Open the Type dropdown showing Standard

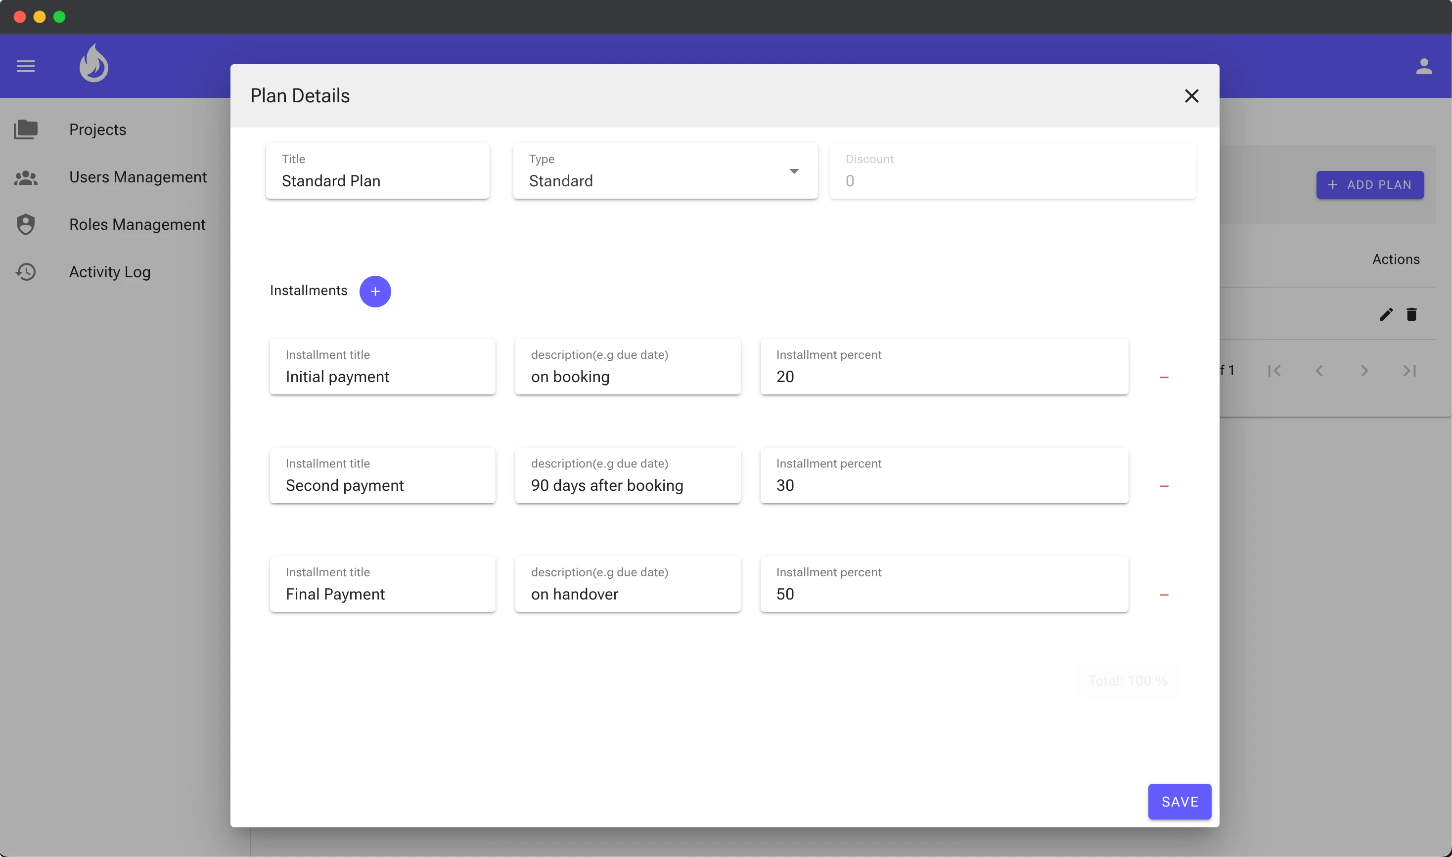pos(794,171)
